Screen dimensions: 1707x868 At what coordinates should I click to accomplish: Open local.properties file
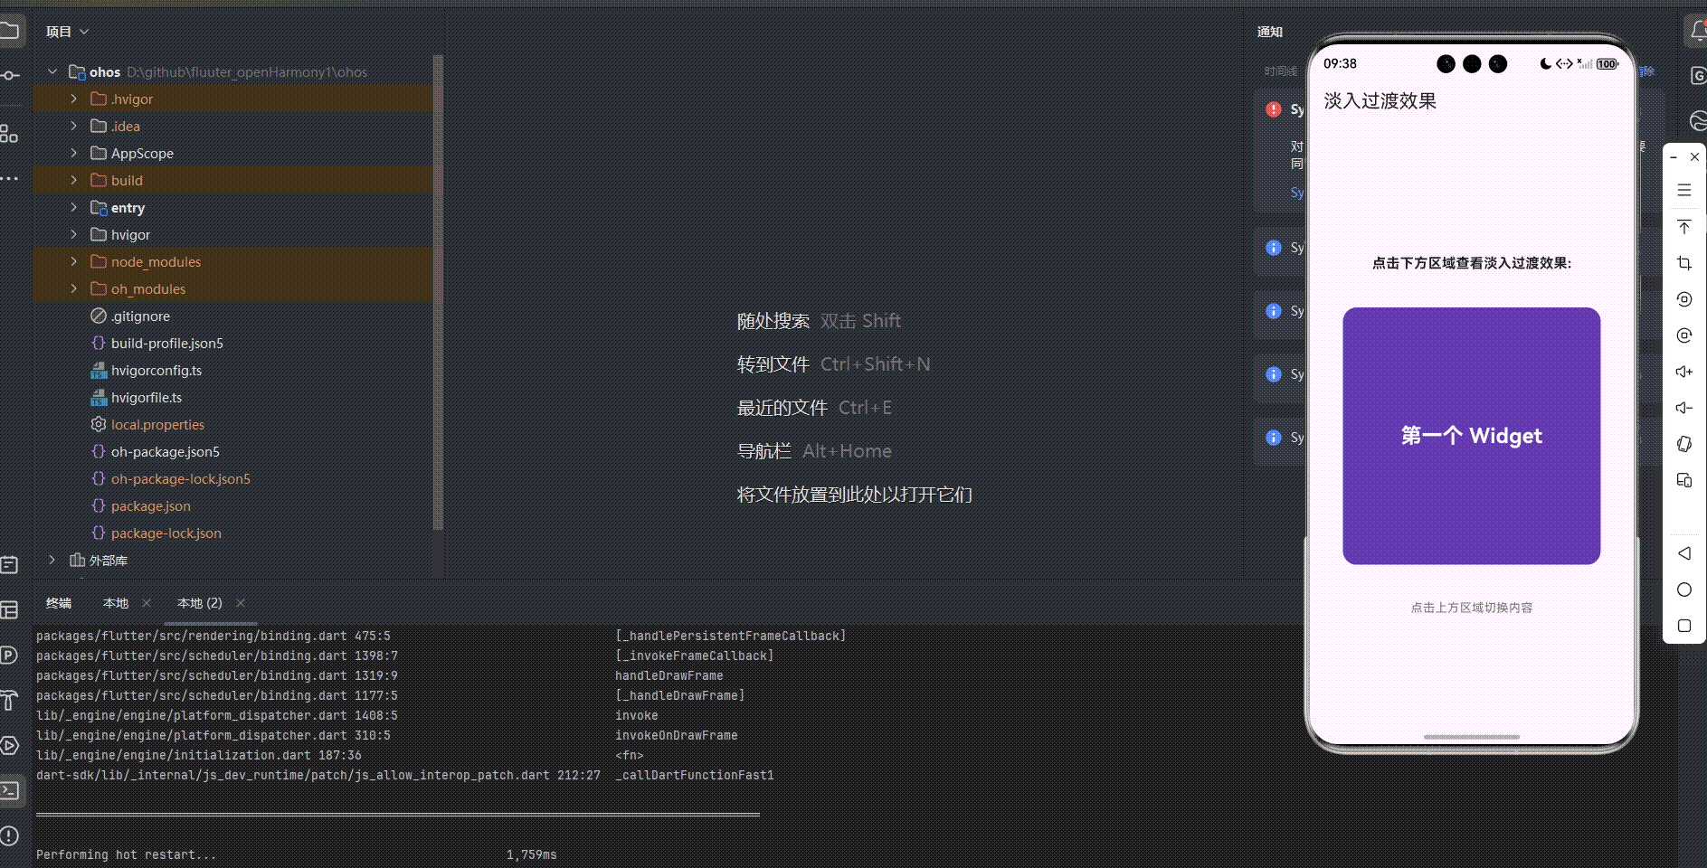[x=157, y=424]
